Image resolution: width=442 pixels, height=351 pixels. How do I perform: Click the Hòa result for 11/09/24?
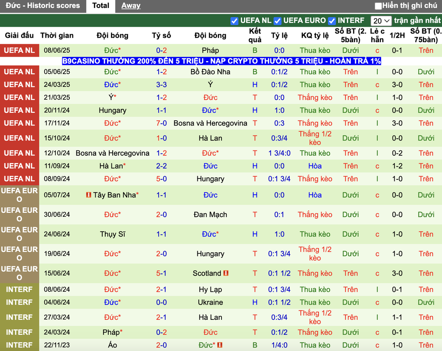[x=315, y=166]
